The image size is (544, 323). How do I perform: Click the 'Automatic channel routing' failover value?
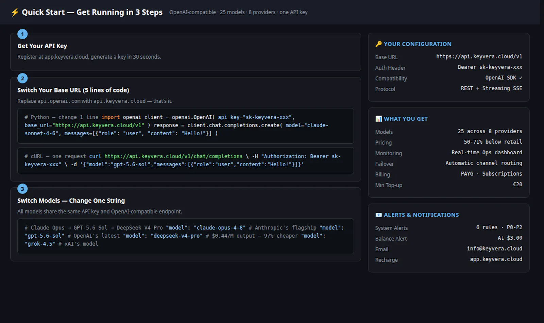pos(484,163)
